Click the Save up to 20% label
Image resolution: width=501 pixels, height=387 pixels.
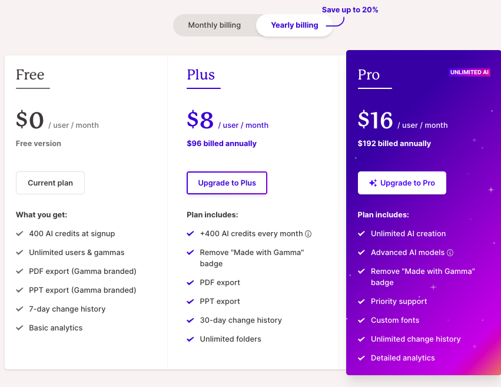[x=350, y=10]
